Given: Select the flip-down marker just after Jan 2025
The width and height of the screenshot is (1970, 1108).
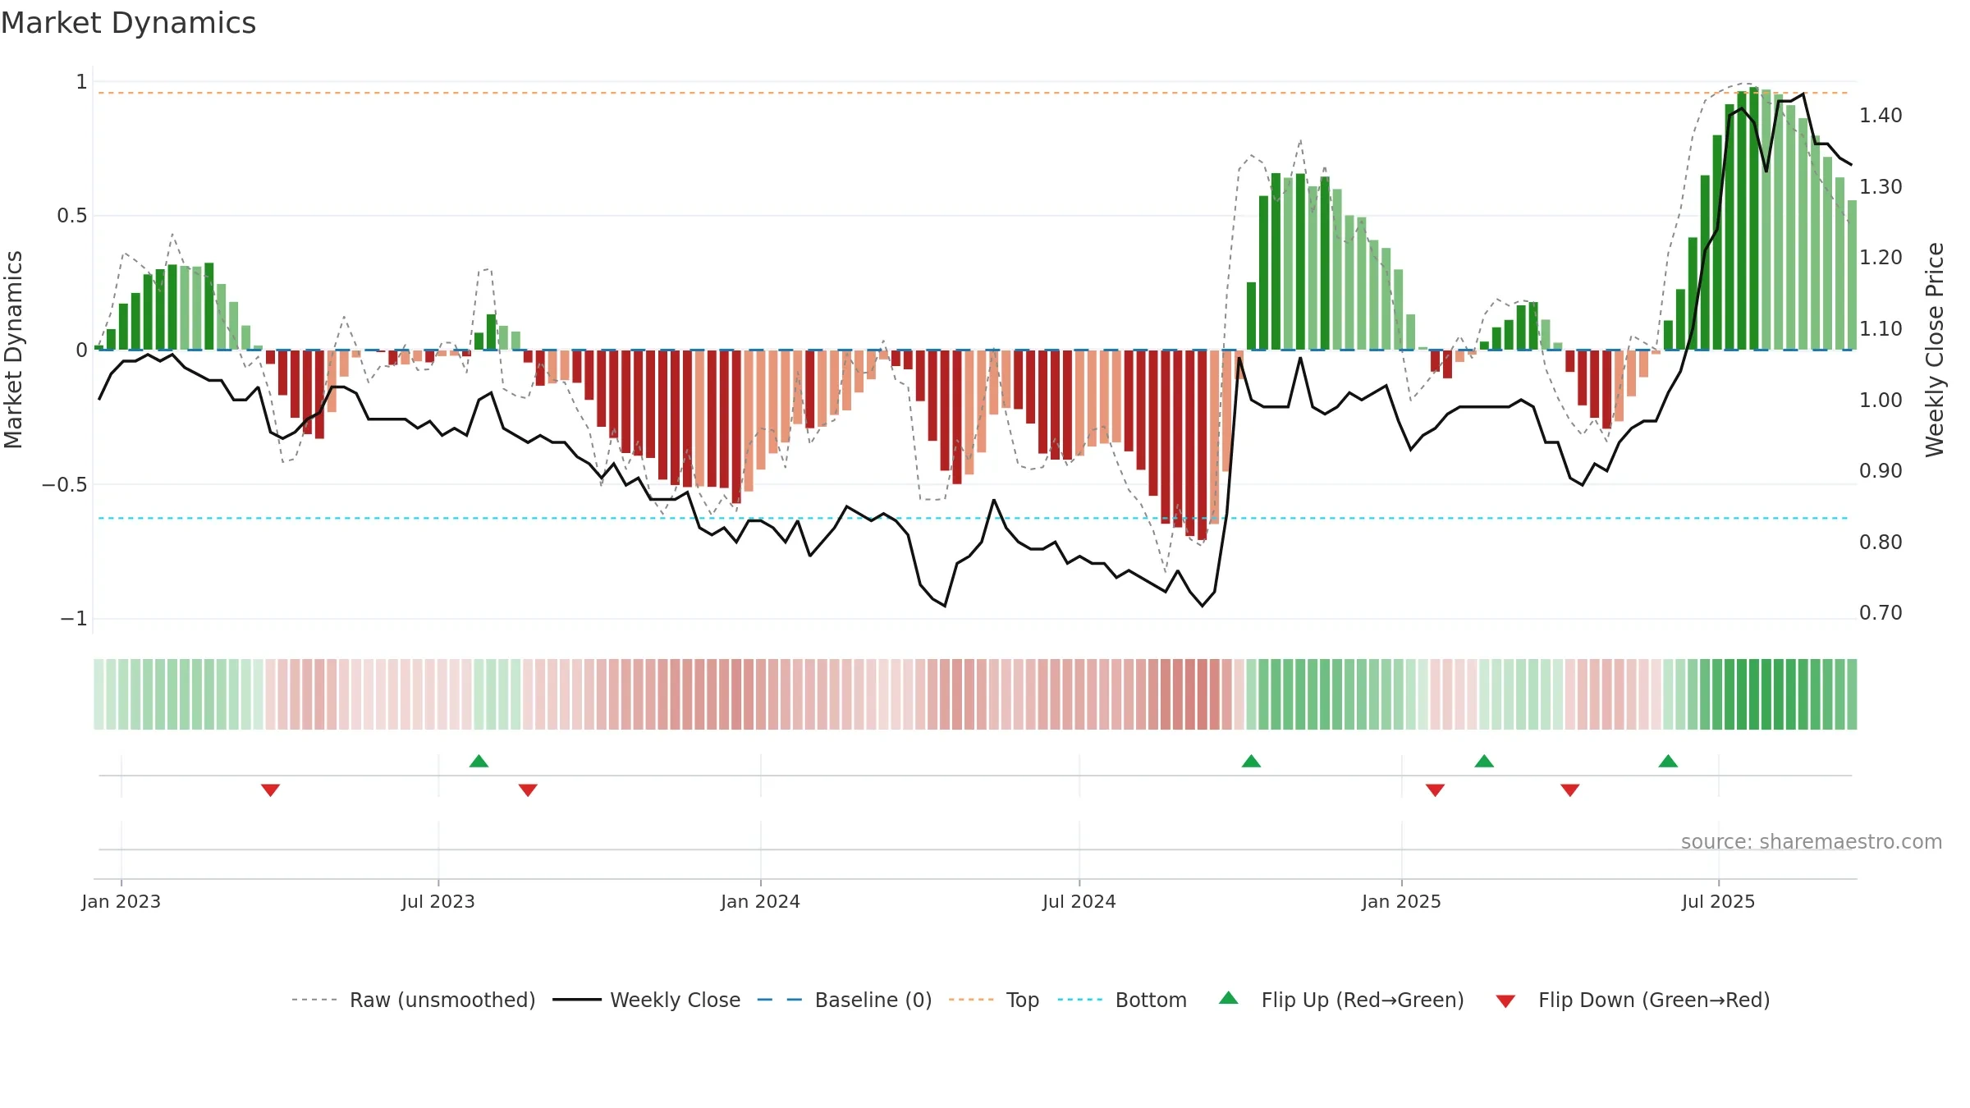Looking at the screenshot, I should tap(1435, 790).
